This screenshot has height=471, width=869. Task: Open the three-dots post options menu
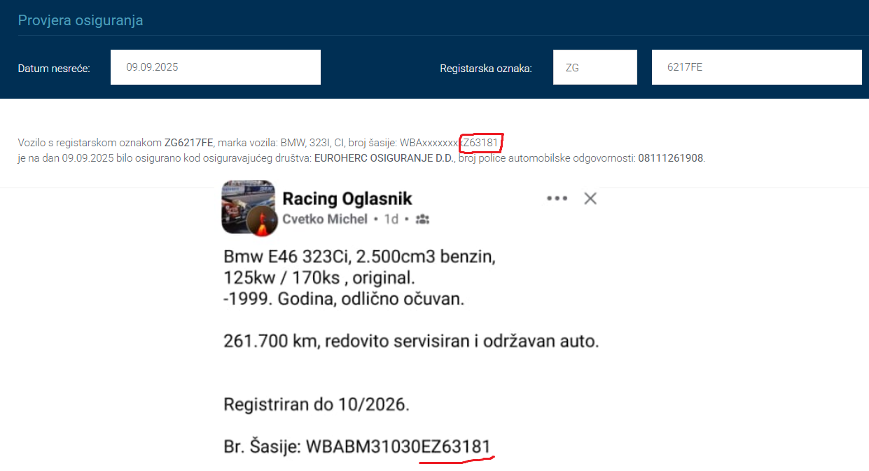557,198
